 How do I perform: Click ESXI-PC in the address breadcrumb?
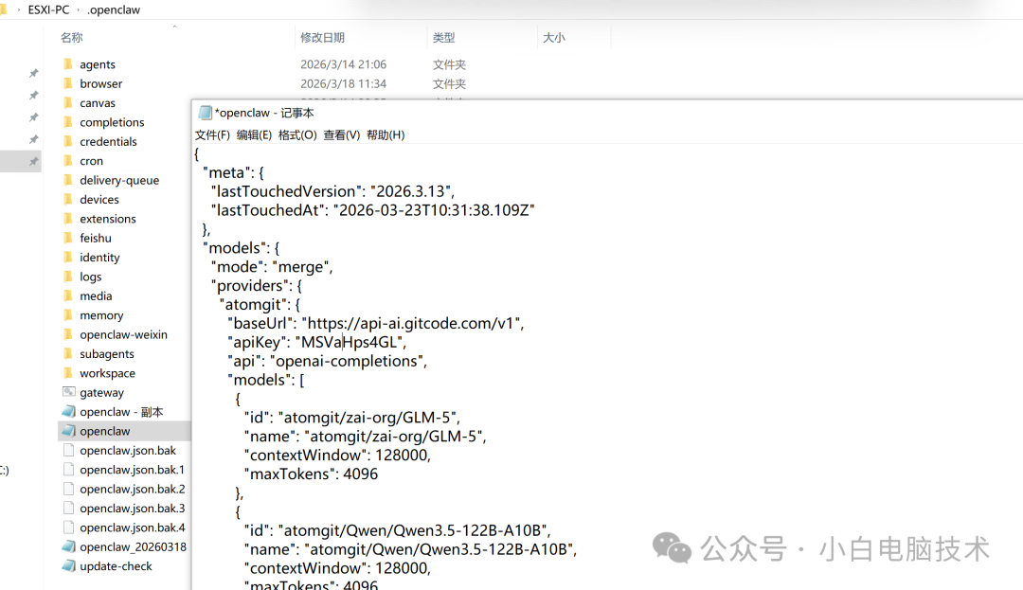click(x=48, y=9)
